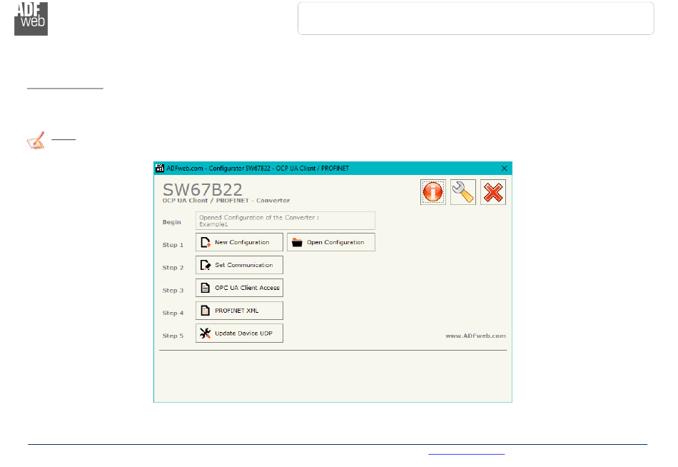Screen dimensions: 678x467
Task: Click the Open Configuration button
Action: click(x=331, y=242)
